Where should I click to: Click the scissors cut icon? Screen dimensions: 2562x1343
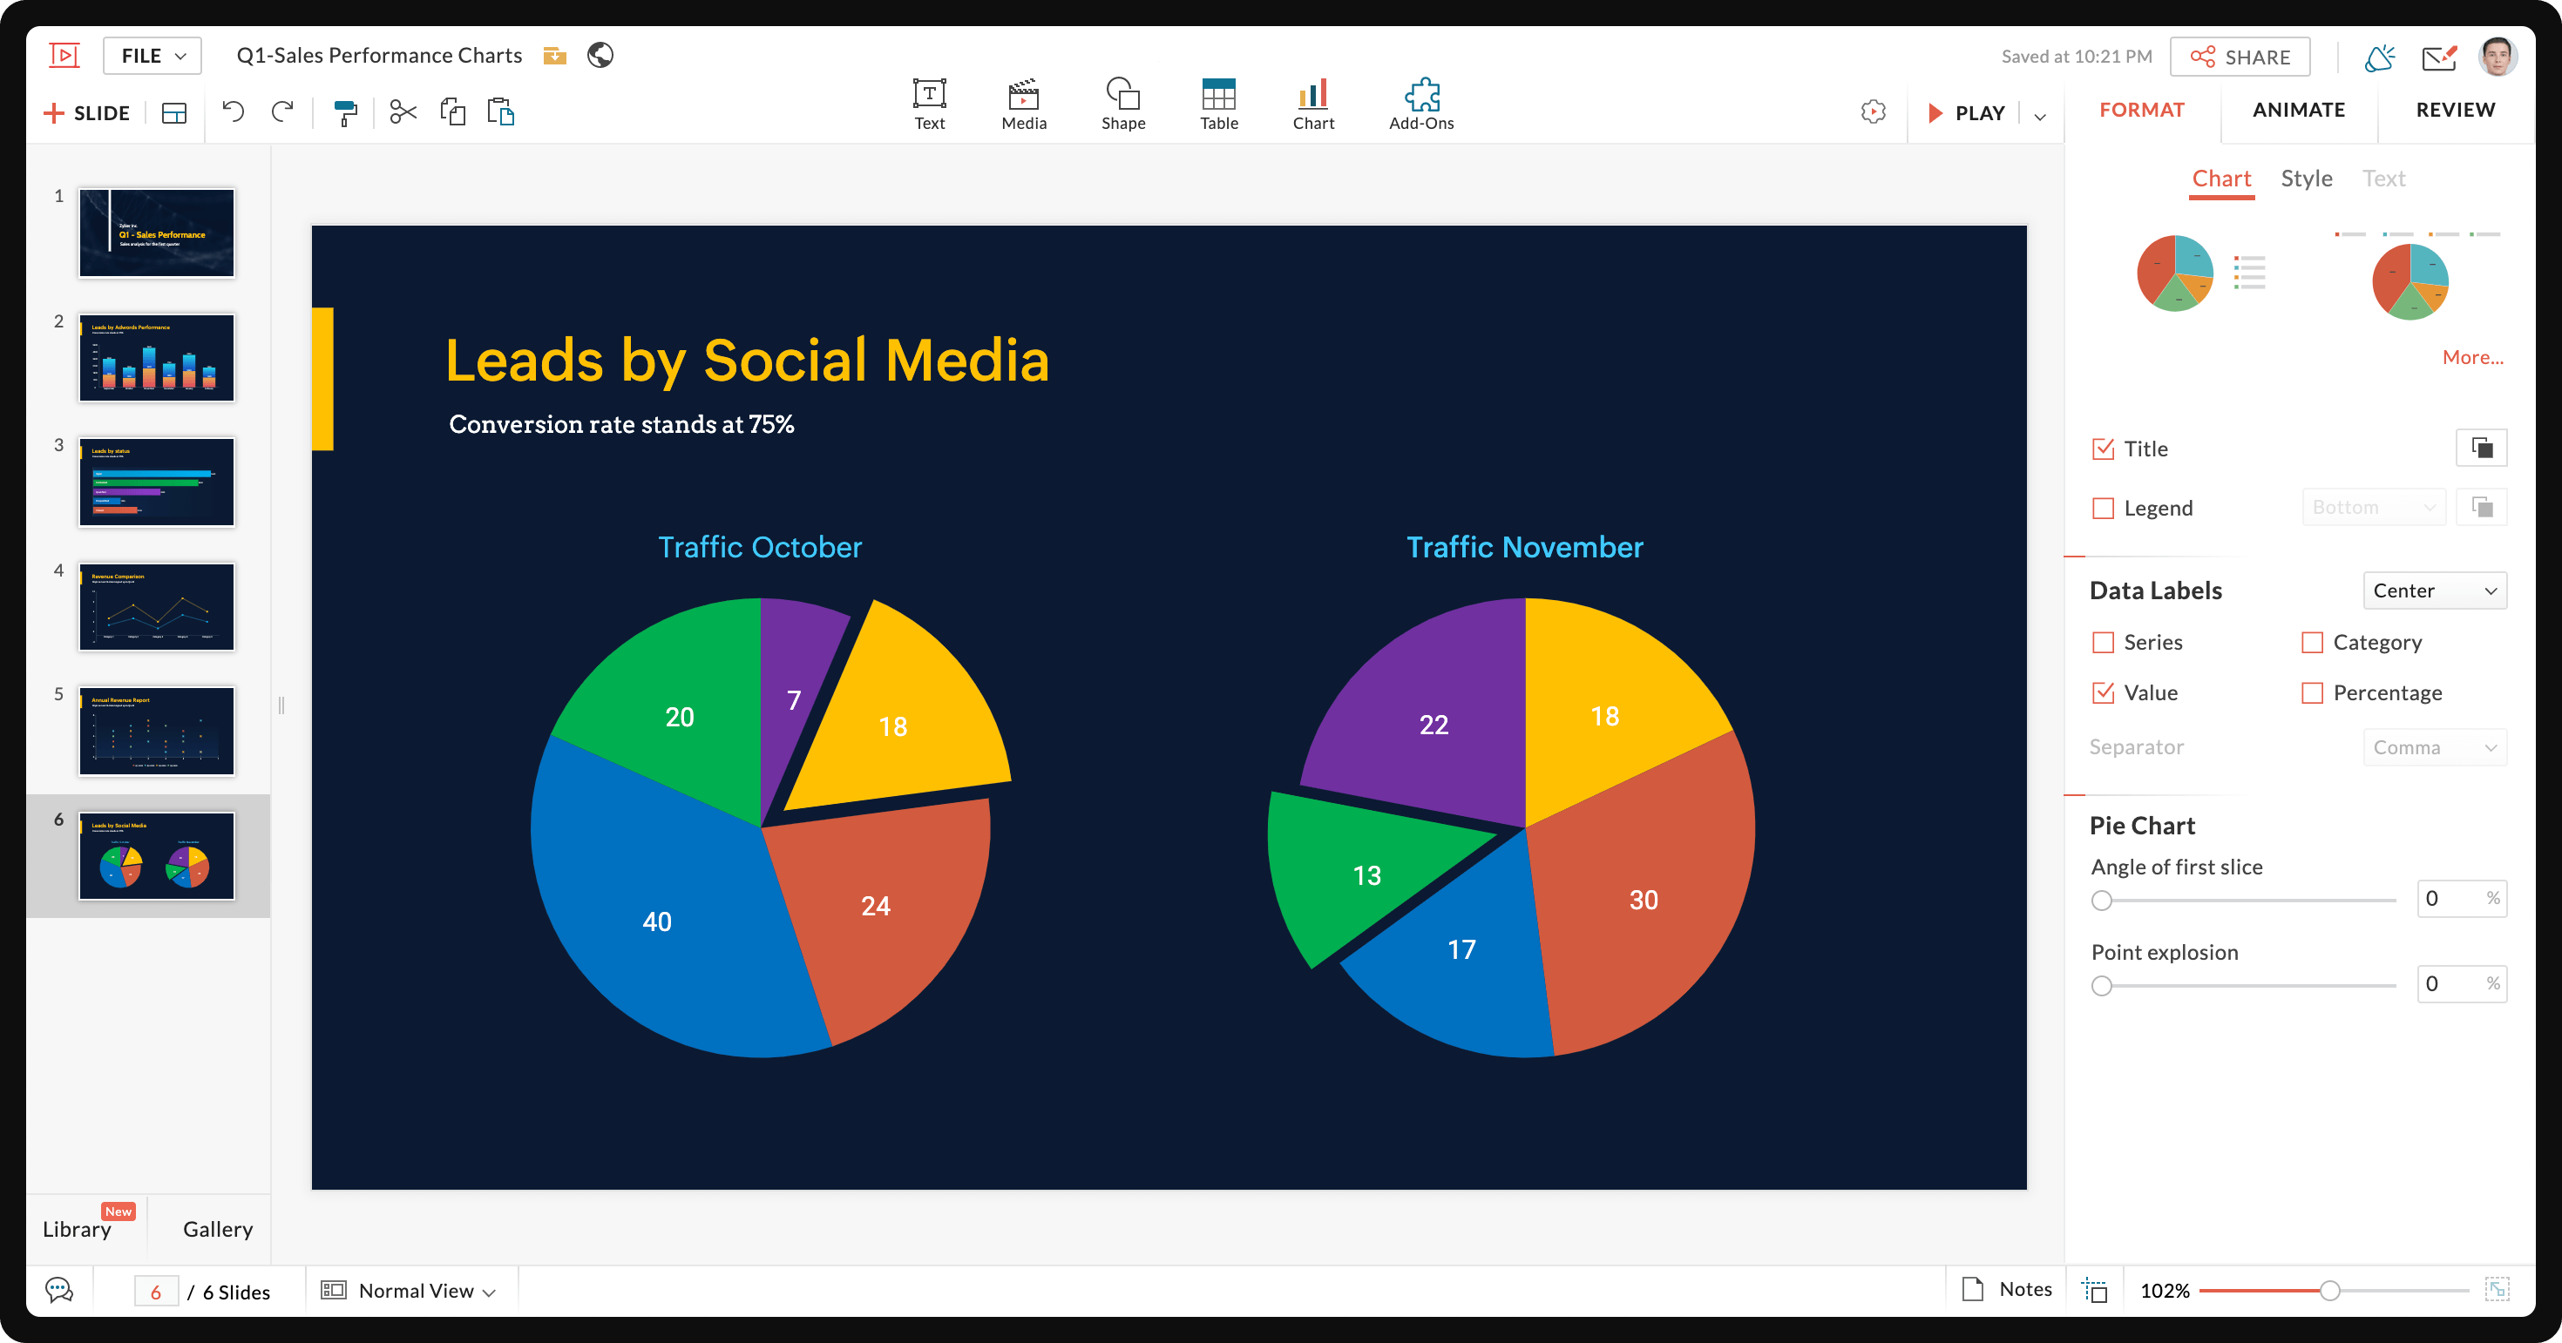(403, 112)
